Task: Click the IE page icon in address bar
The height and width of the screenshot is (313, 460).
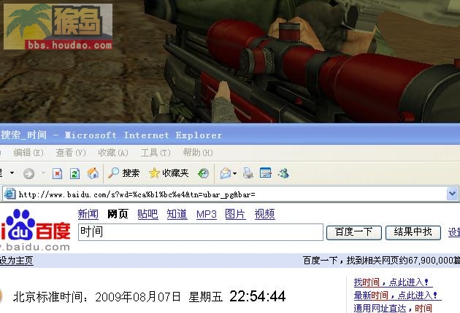Action: (9, 194)
